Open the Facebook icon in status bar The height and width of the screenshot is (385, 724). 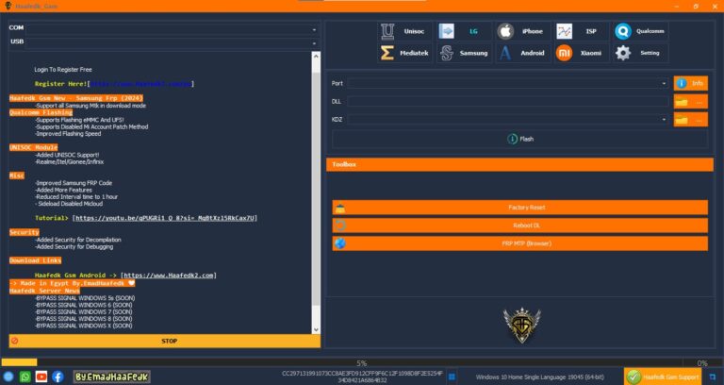pos(58,377)
